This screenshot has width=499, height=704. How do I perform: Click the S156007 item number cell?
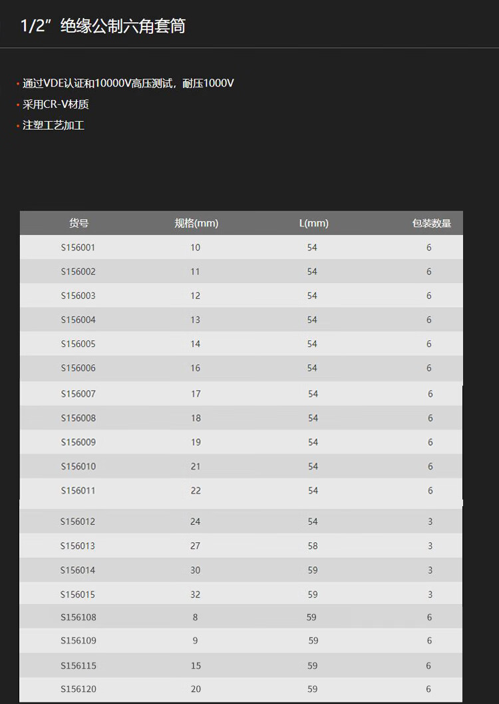[x=79, y=394]
